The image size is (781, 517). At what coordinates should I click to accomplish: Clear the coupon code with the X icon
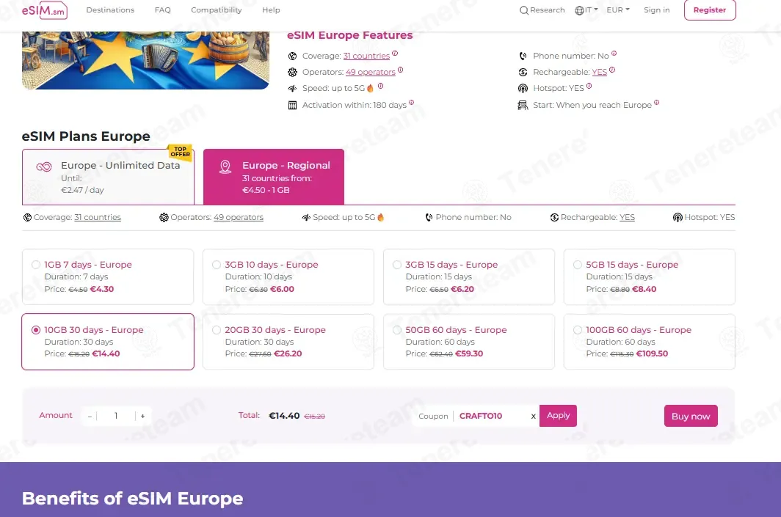coord(534,417)
